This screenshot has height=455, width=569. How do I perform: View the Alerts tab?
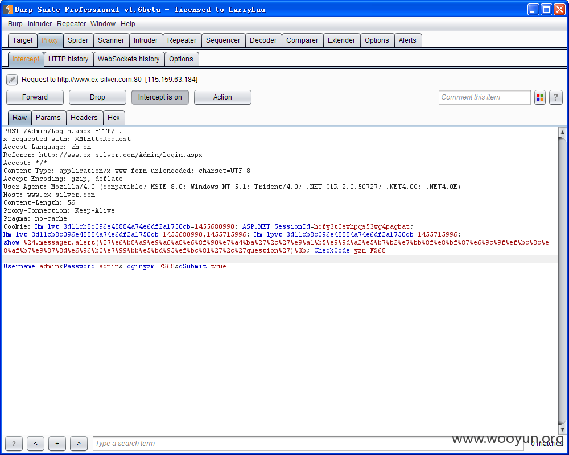pos(407,40)
